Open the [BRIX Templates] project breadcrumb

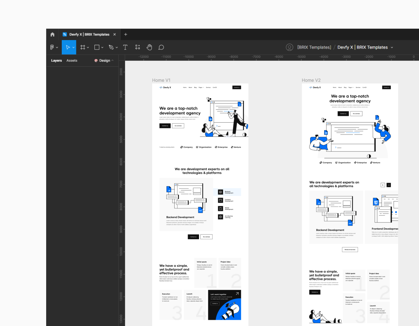pyautogui.click(x=314, y=47)
